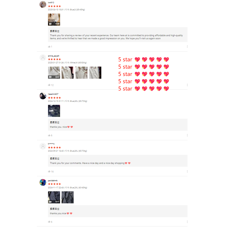Open ilasalim307's blue striped shirt photo

tap(54, 111)
